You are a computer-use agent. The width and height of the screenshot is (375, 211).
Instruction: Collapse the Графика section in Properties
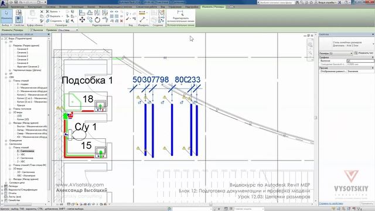373,57
